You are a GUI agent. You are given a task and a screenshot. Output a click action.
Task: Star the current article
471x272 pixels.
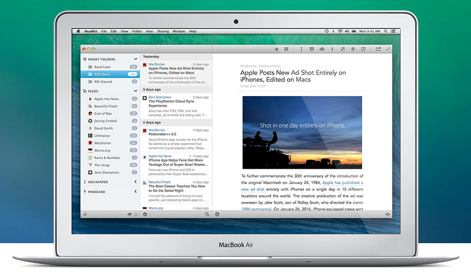point(277,49)
